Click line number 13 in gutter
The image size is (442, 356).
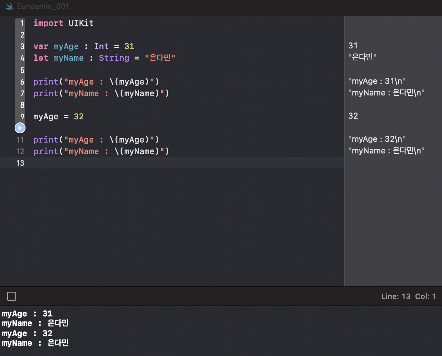pyautogui.click(x=20, y=163)
